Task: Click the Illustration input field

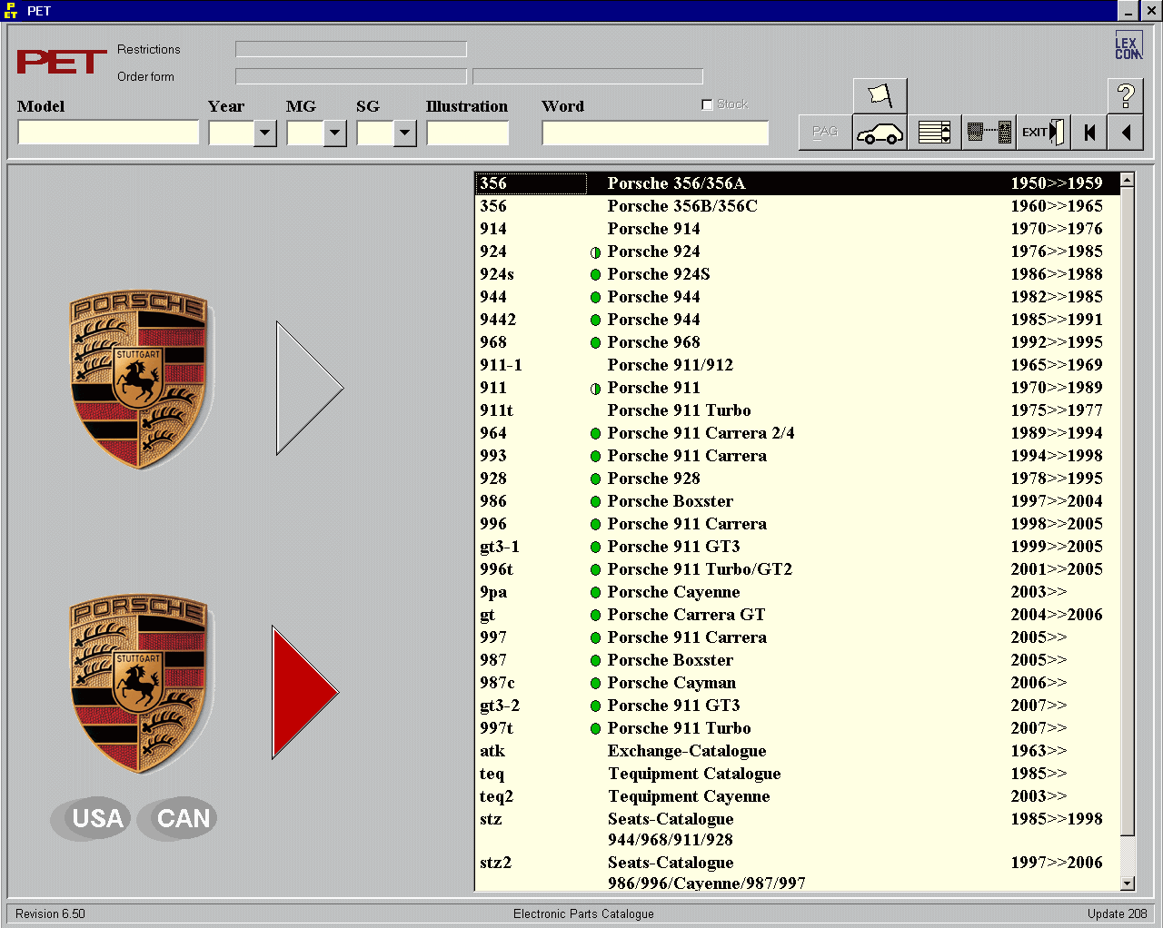Action: coord(468,133)
